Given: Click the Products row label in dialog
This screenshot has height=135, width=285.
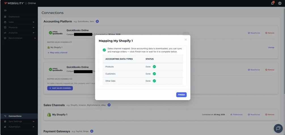Looking at the screenshot, I should tap(109, 67).
